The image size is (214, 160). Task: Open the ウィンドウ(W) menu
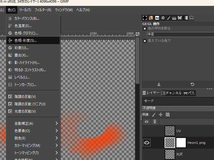click(64, 10)
